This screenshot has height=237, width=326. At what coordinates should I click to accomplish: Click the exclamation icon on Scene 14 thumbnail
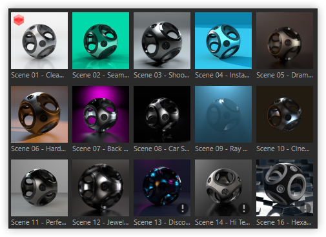point(244,208)
